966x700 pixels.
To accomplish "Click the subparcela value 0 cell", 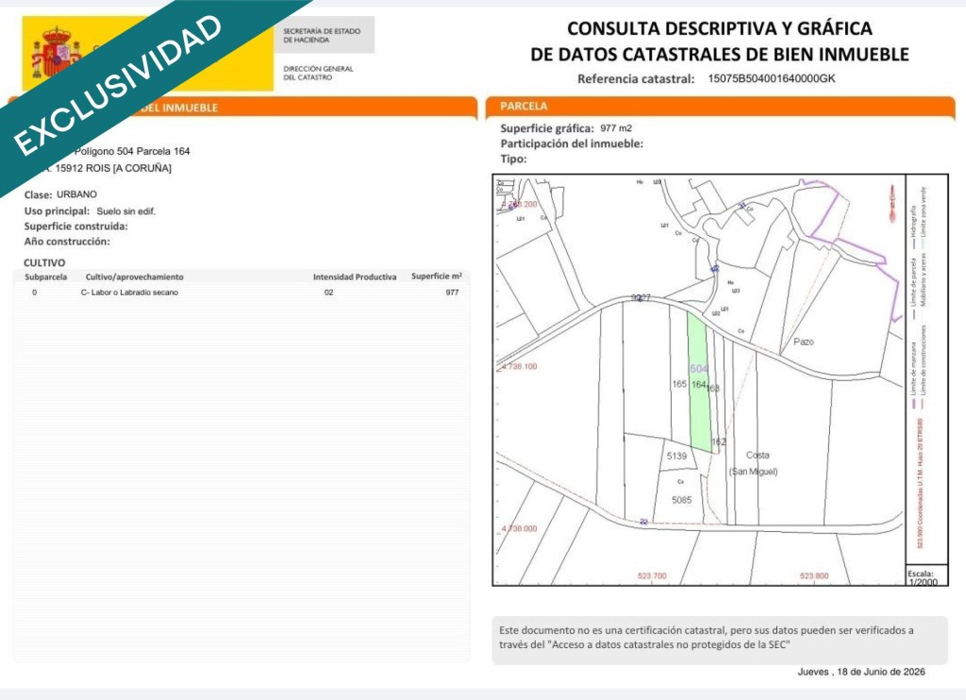I will [x=35, y=292].
